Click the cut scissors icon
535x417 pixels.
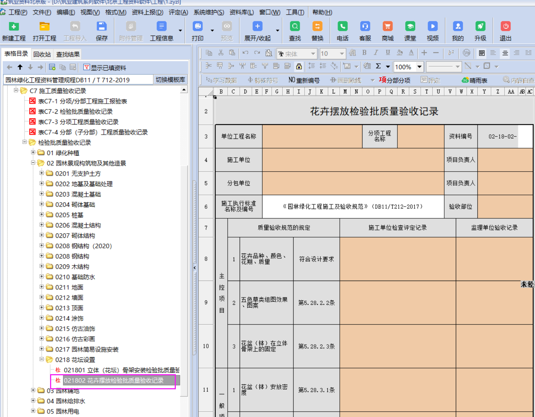tap(221, 53)
